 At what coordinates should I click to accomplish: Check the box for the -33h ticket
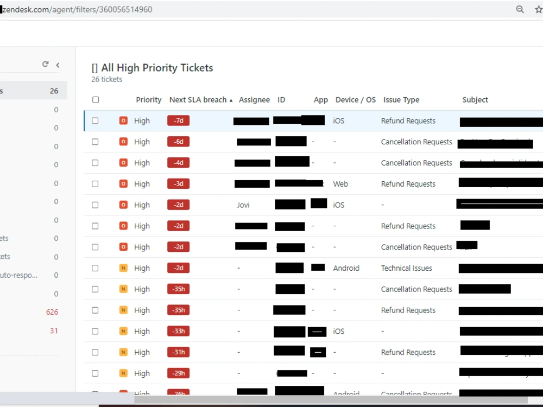coord(95,332)
